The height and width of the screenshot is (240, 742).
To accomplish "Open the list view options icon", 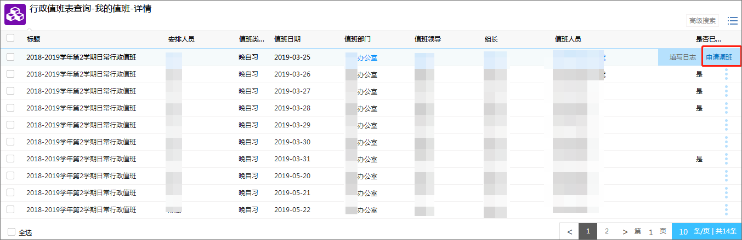I will click(x=732, y=21).
